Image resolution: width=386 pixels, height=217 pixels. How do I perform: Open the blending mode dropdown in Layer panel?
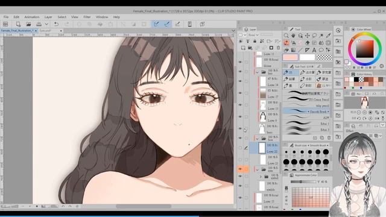(x=253, y=35)
